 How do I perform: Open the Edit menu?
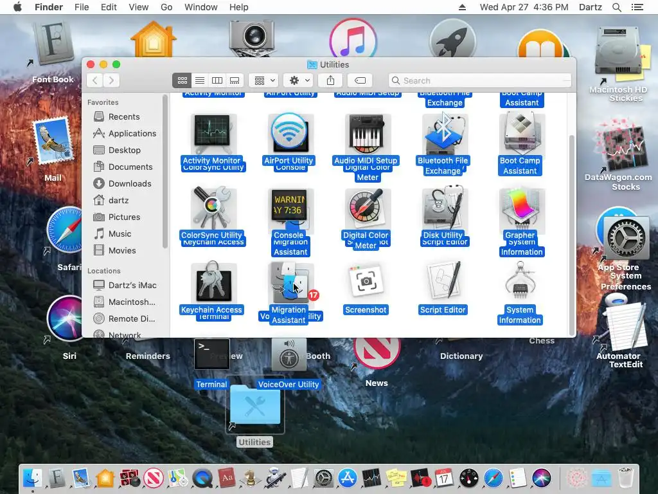pyautogui.click(x=109, y=7)
